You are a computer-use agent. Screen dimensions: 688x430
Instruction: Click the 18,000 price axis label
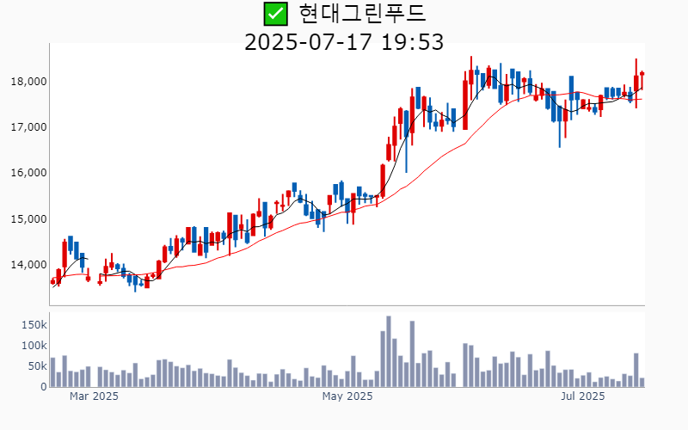pyautogui.click(x=29, y=82)
